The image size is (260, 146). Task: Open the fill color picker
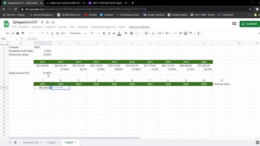(126, 33)
